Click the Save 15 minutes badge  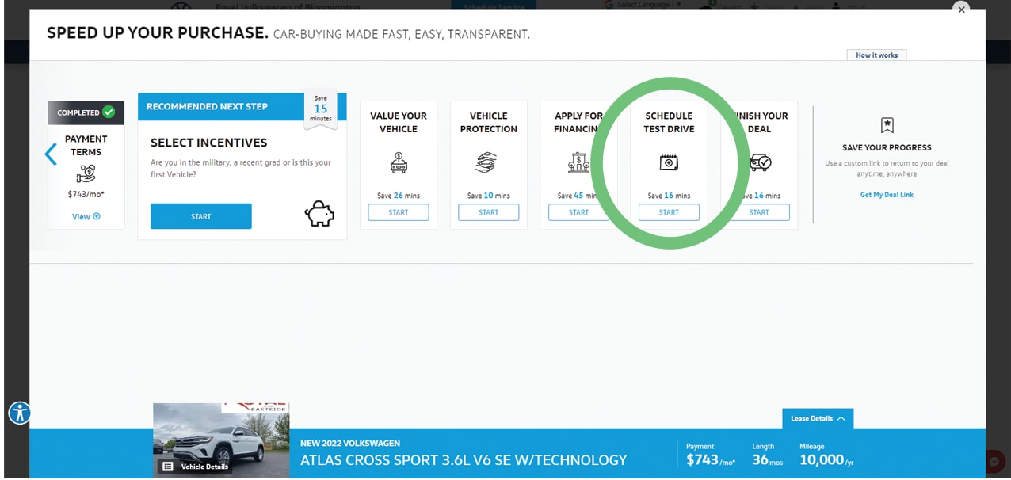pos(321,109)
